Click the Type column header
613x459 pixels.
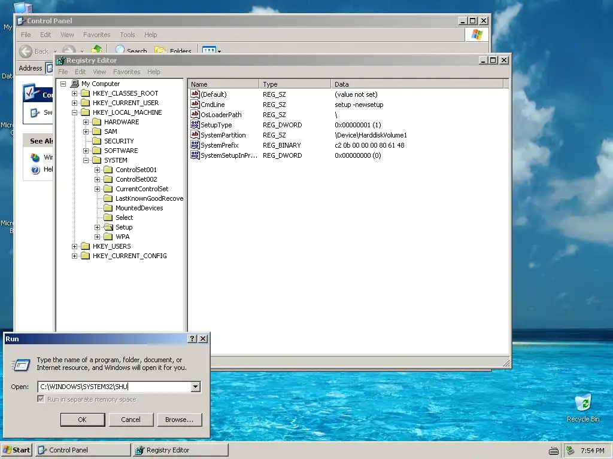[295, 84]
